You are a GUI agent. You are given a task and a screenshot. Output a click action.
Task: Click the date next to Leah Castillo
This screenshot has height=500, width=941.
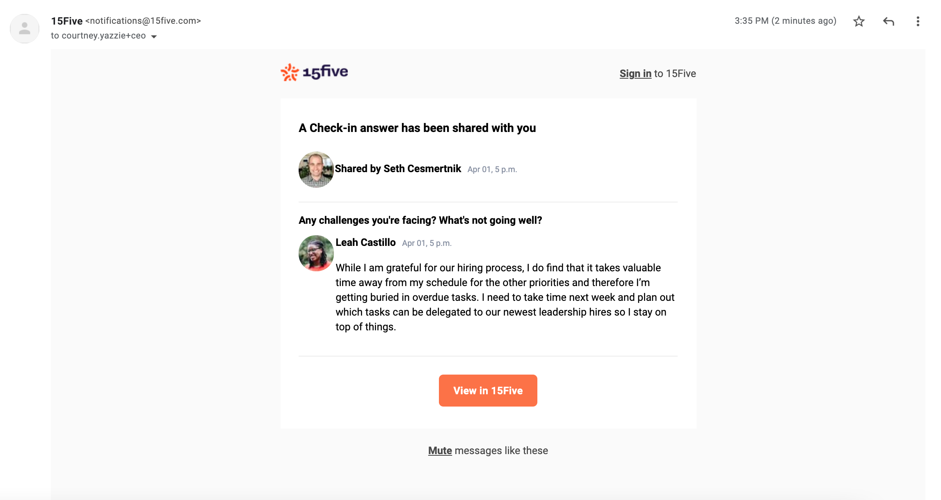[x=427, y=243]
